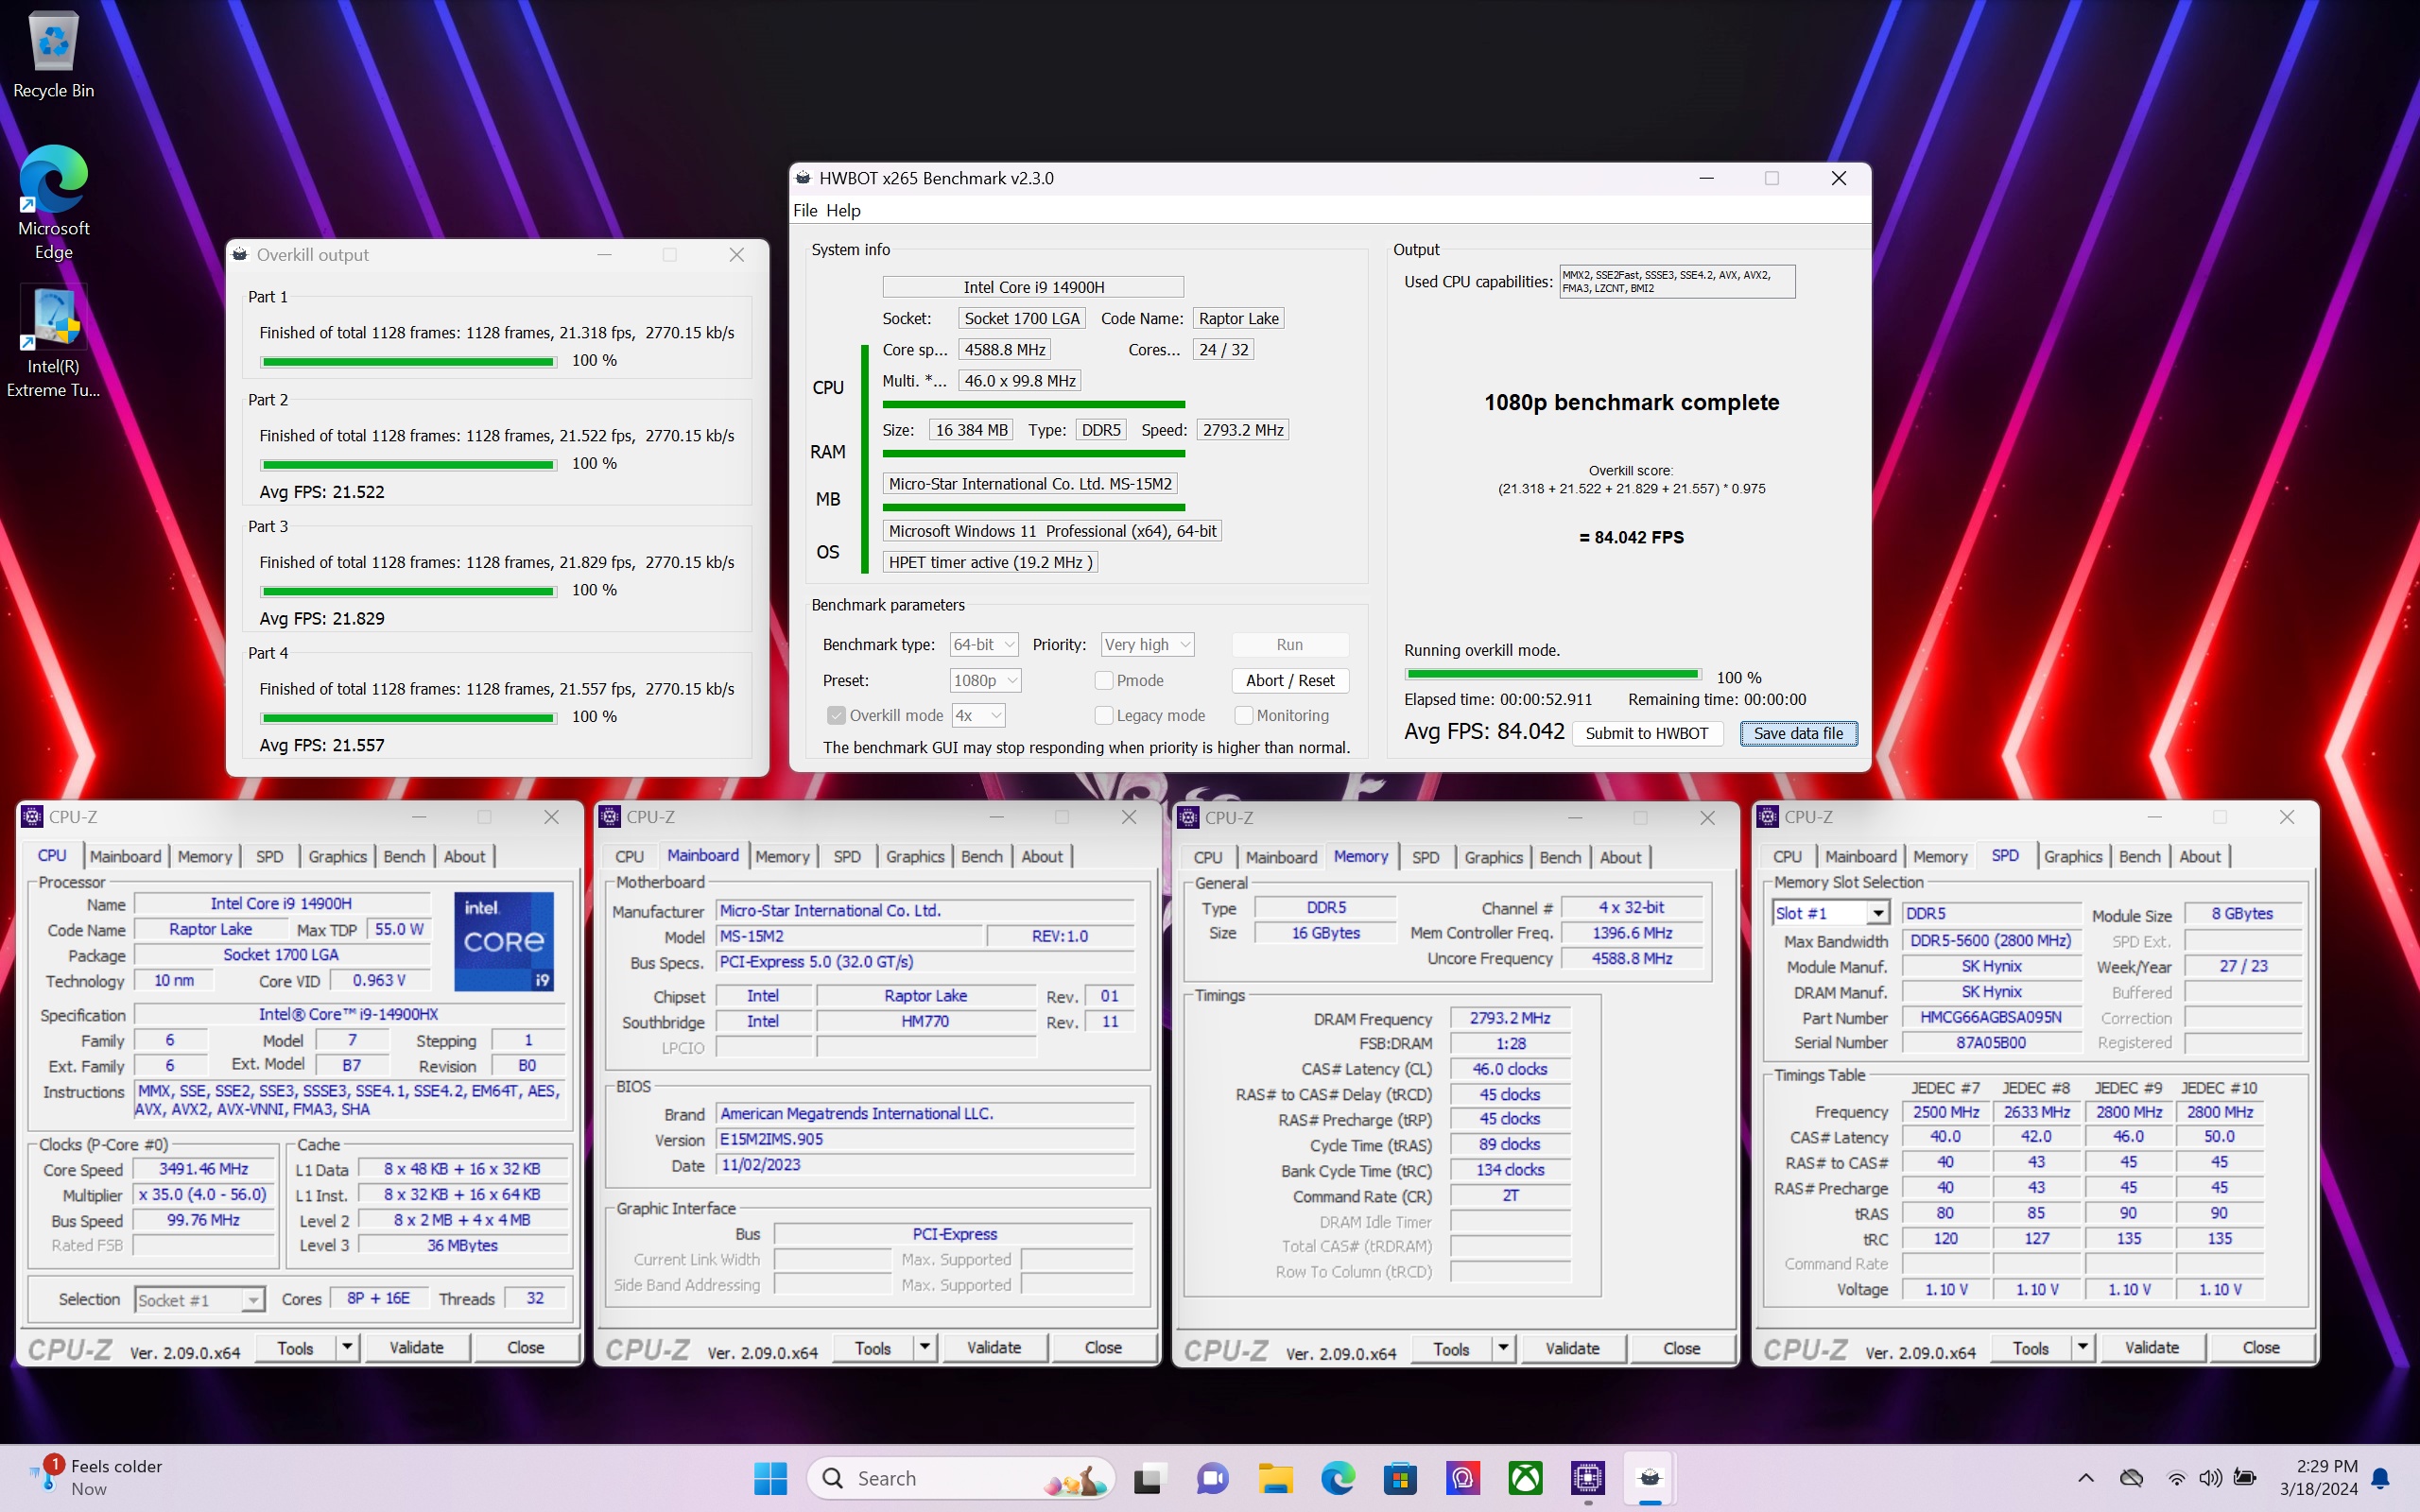
Task: Click Submit to HWBOT button
Action: point(1647,734)
